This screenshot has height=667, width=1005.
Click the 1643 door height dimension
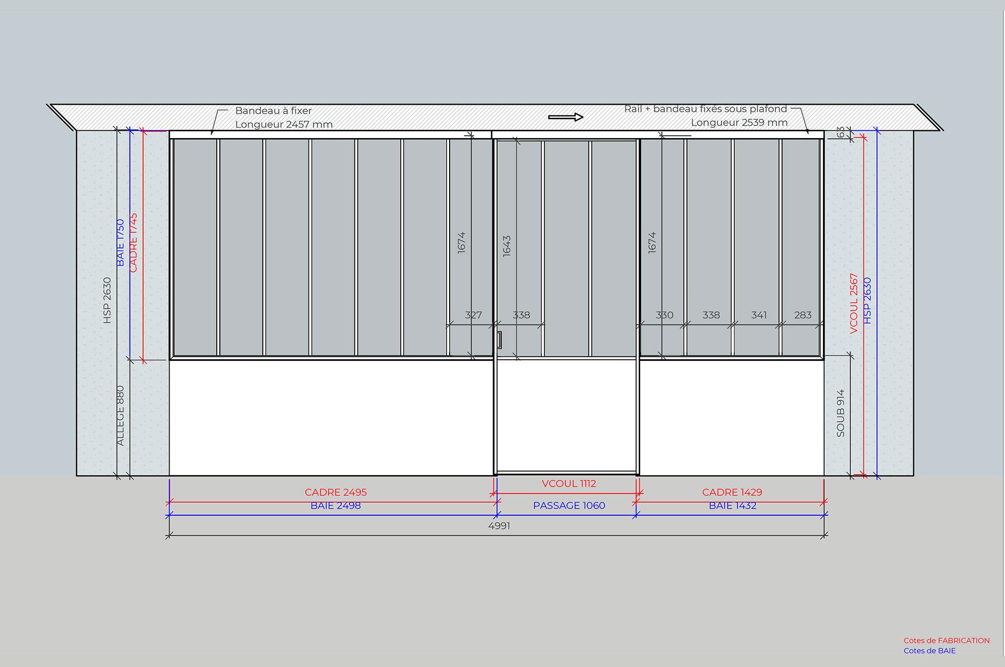(507, 246)
